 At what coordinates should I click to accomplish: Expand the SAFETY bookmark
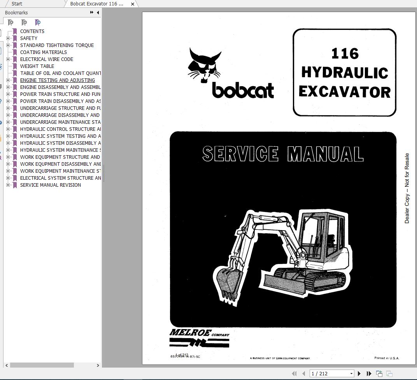tap(8, 38)
